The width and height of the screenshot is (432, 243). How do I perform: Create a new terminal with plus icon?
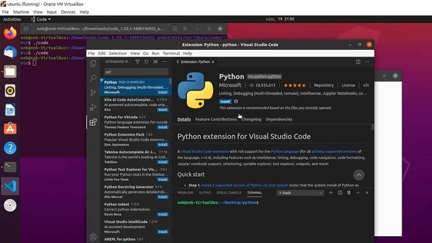pos(331,192)
